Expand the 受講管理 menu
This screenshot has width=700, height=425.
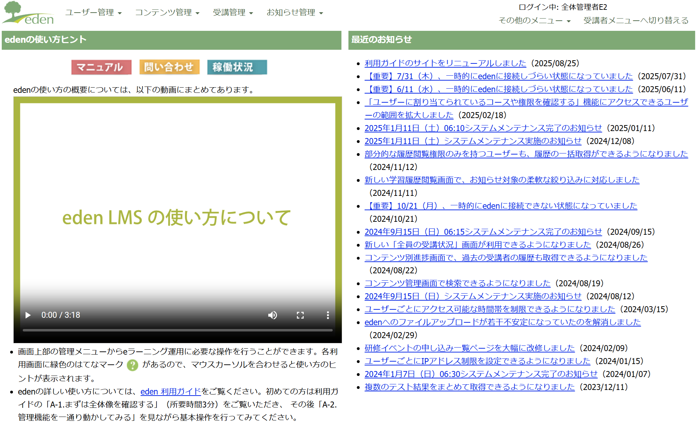tap(233, 13)
